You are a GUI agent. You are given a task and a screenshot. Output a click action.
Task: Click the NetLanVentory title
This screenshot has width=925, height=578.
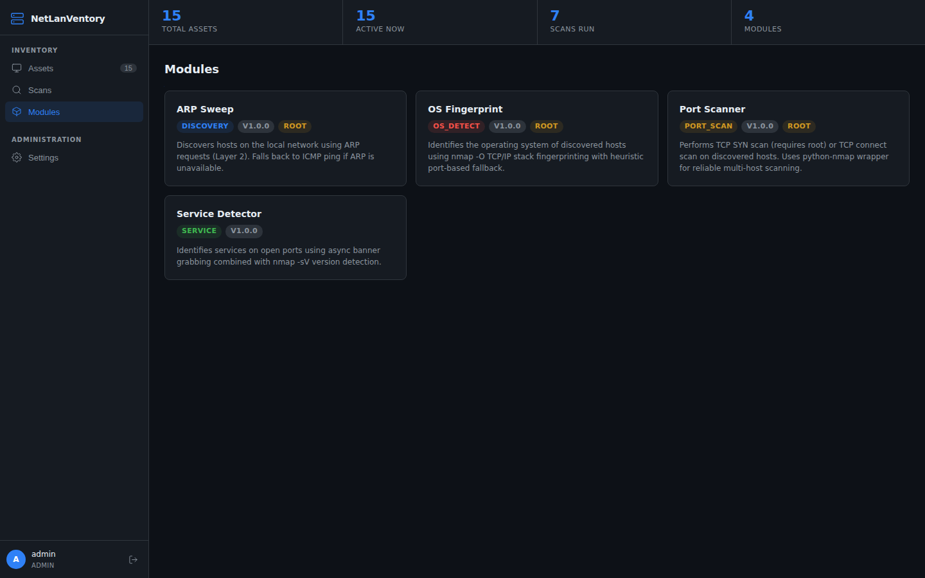67,19
